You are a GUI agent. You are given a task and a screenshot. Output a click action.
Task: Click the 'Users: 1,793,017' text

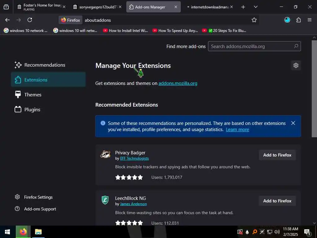pyautogui.click(x=167, y=178)
